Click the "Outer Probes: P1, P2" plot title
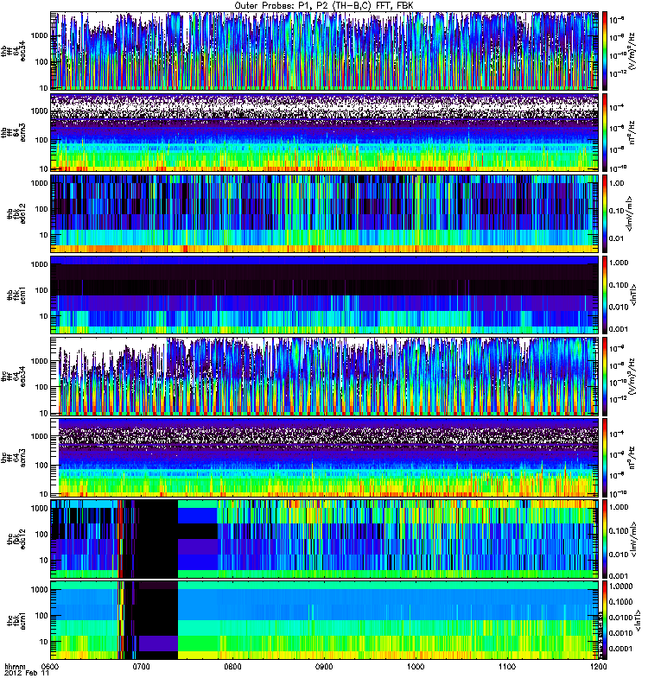The width and height of the screenshot is (648, 691). 324,5
